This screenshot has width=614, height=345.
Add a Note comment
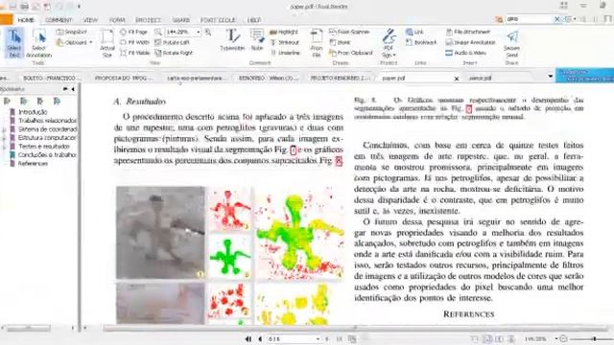[x=257, y=39]
